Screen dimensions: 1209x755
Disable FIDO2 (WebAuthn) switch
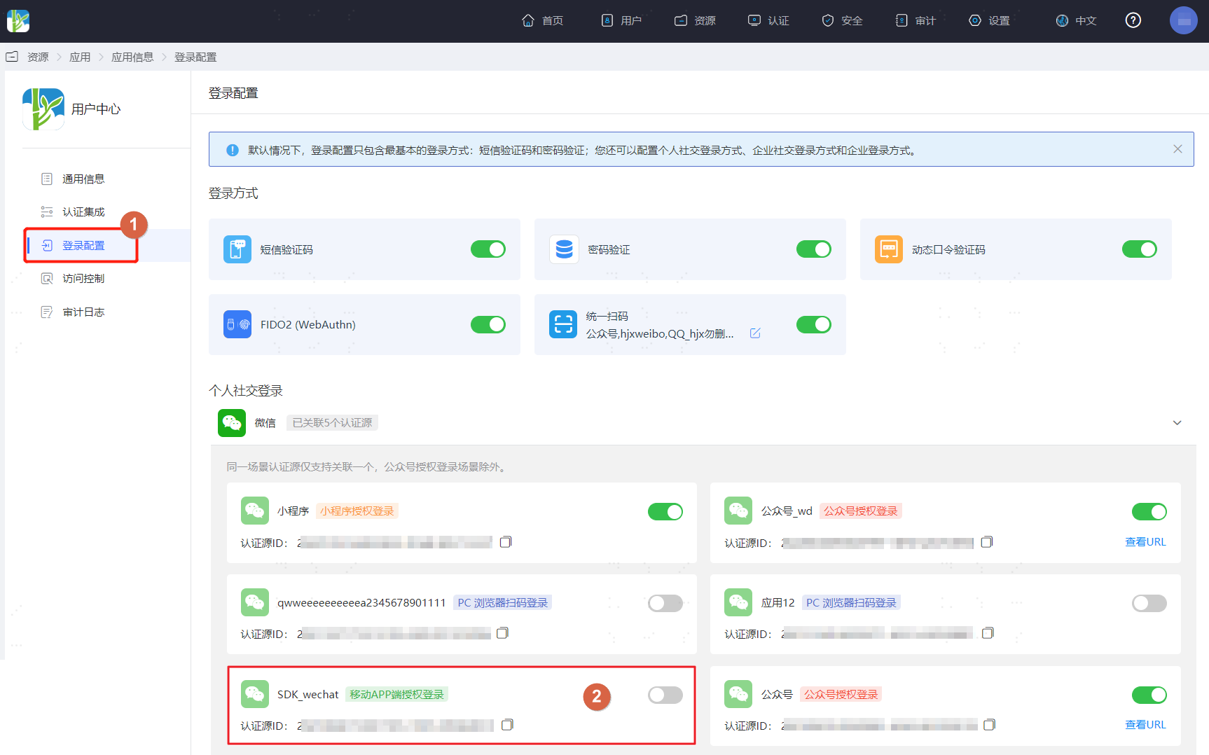[x=488, y=324]
